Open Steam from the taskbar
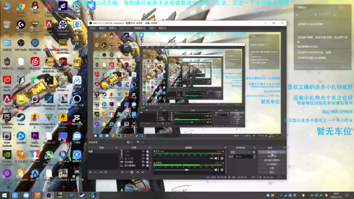 tap(82, 195)
